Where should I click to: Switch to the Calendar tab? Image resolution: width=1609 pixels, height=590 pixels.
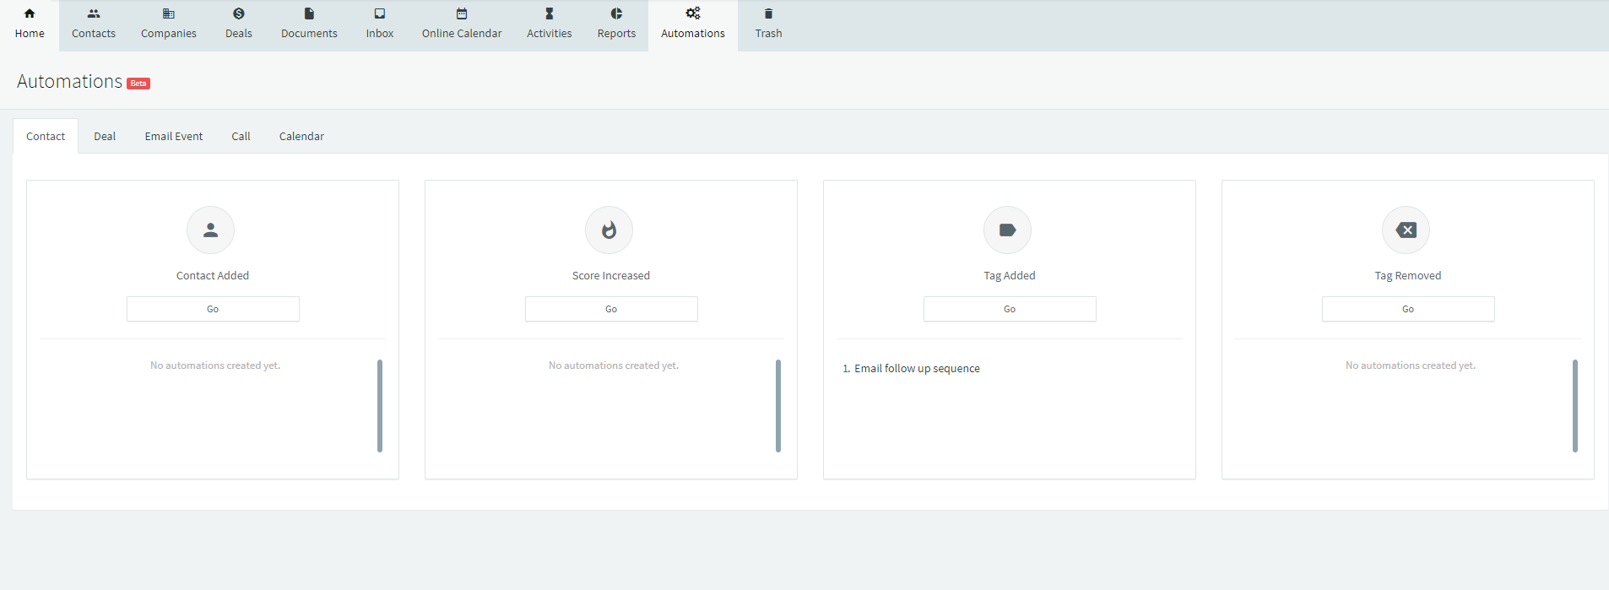tap(301, 137)
